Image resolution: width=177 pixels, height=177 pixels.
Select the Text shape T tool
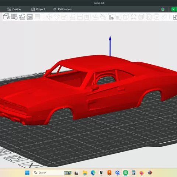click(x=110, y=17)
